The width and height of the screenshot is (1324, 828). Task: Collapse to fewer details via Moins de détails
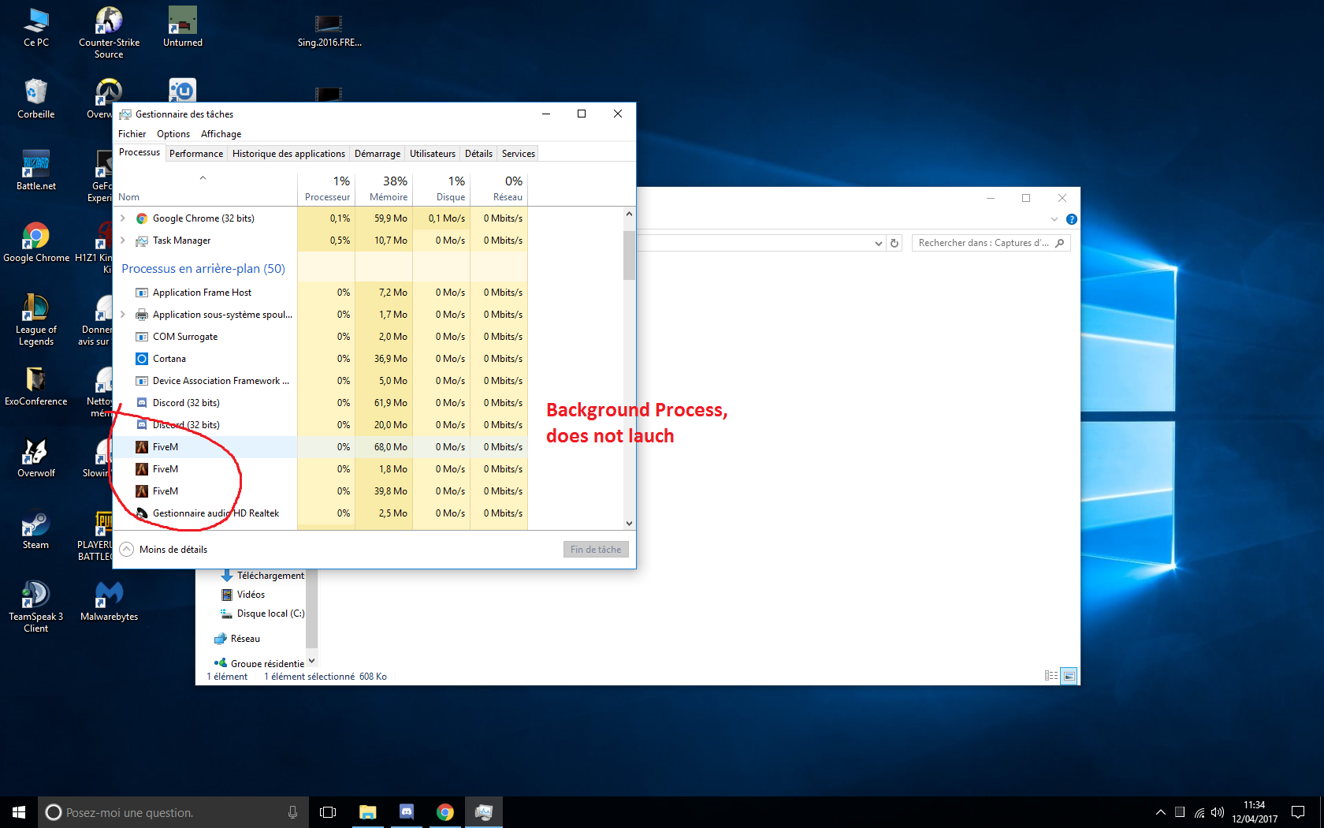coord(163,549)
